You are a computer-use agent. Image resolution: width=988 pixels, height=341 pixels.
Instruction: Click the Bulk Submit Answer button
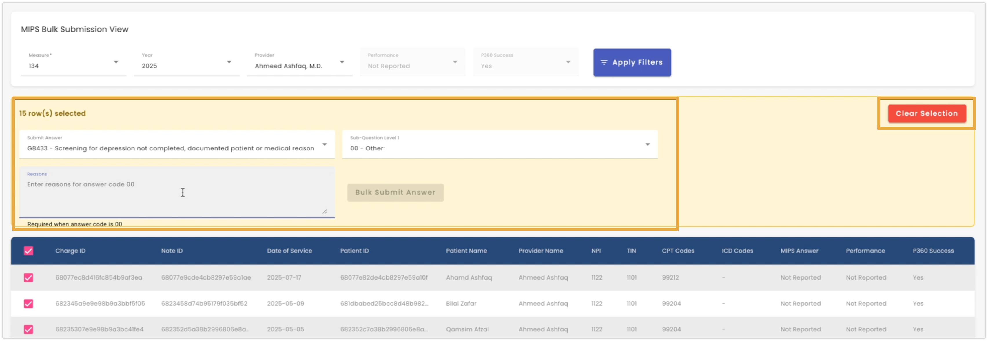[x=395, y=192]
